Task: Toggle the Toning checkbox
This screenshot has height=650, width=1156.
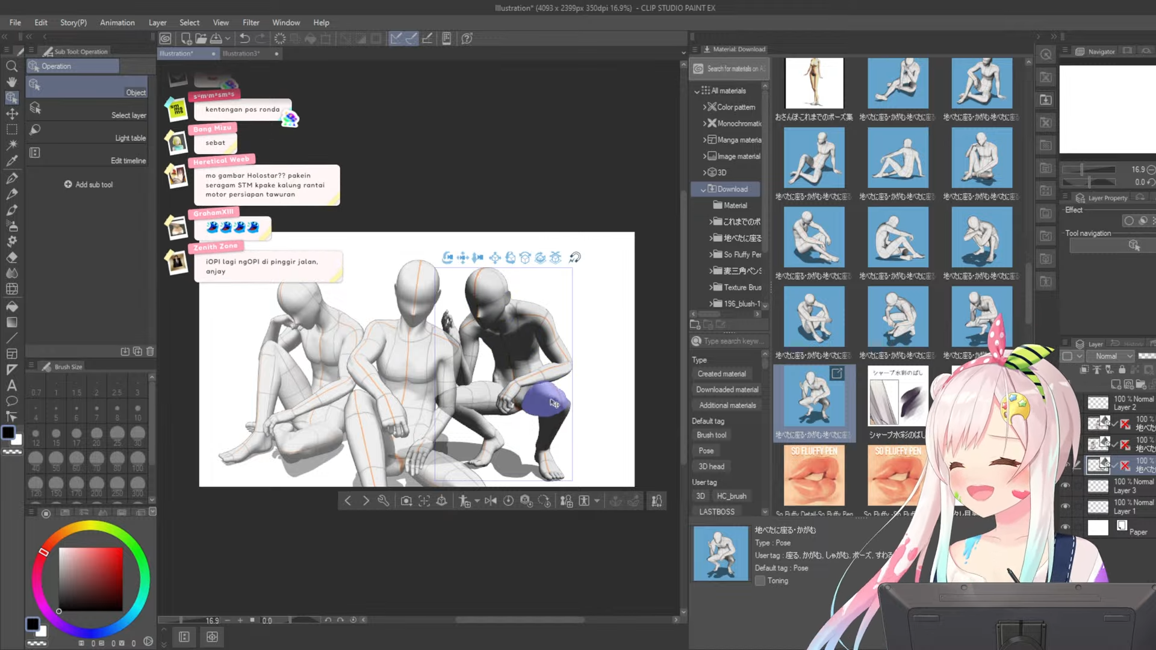Action: [760, 581]
